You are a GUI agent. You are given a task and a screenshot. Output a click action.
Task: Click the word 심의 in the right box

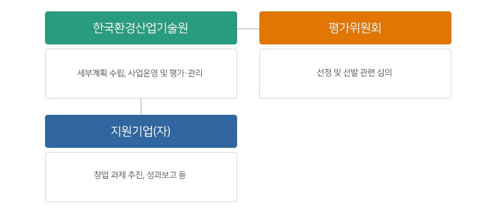[x=385, y=73]
